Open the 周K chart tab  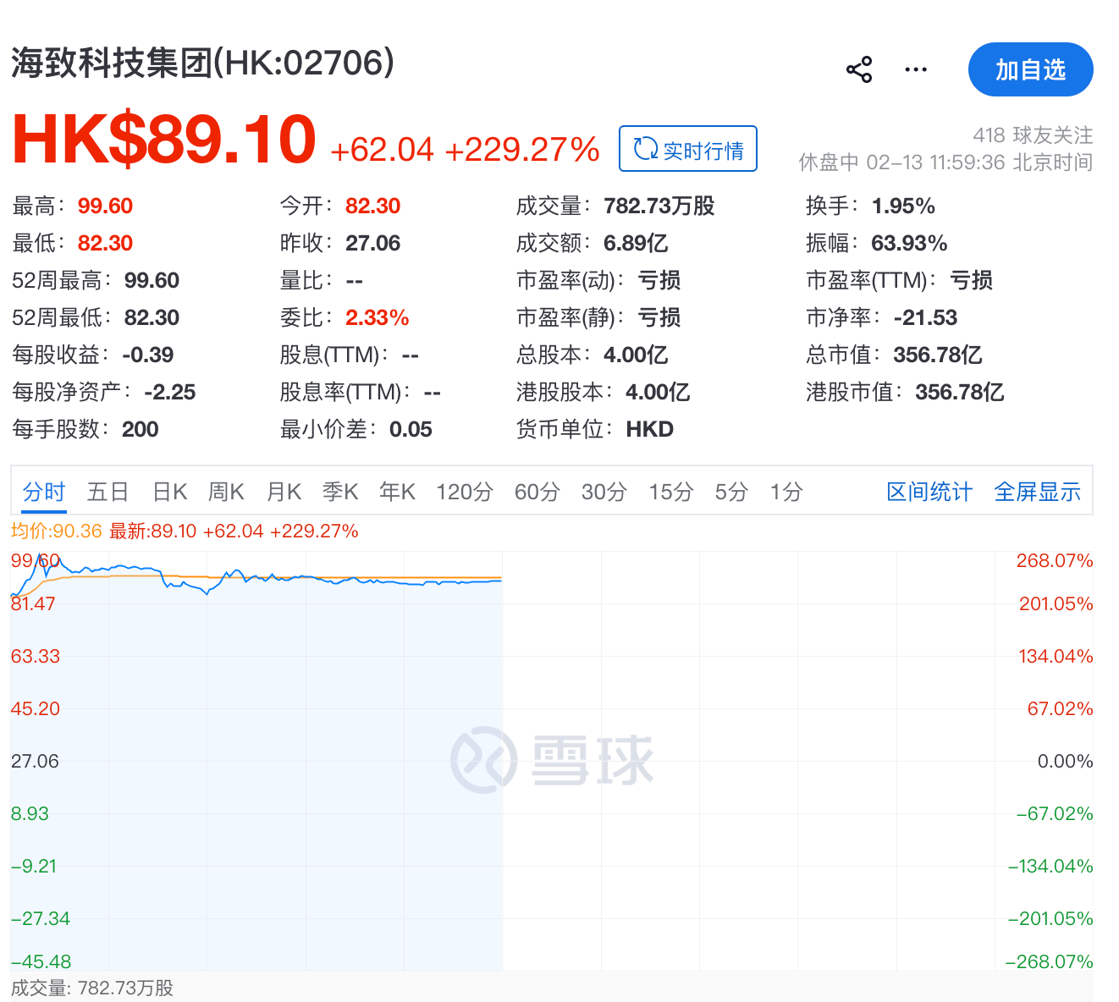point(226,492)
